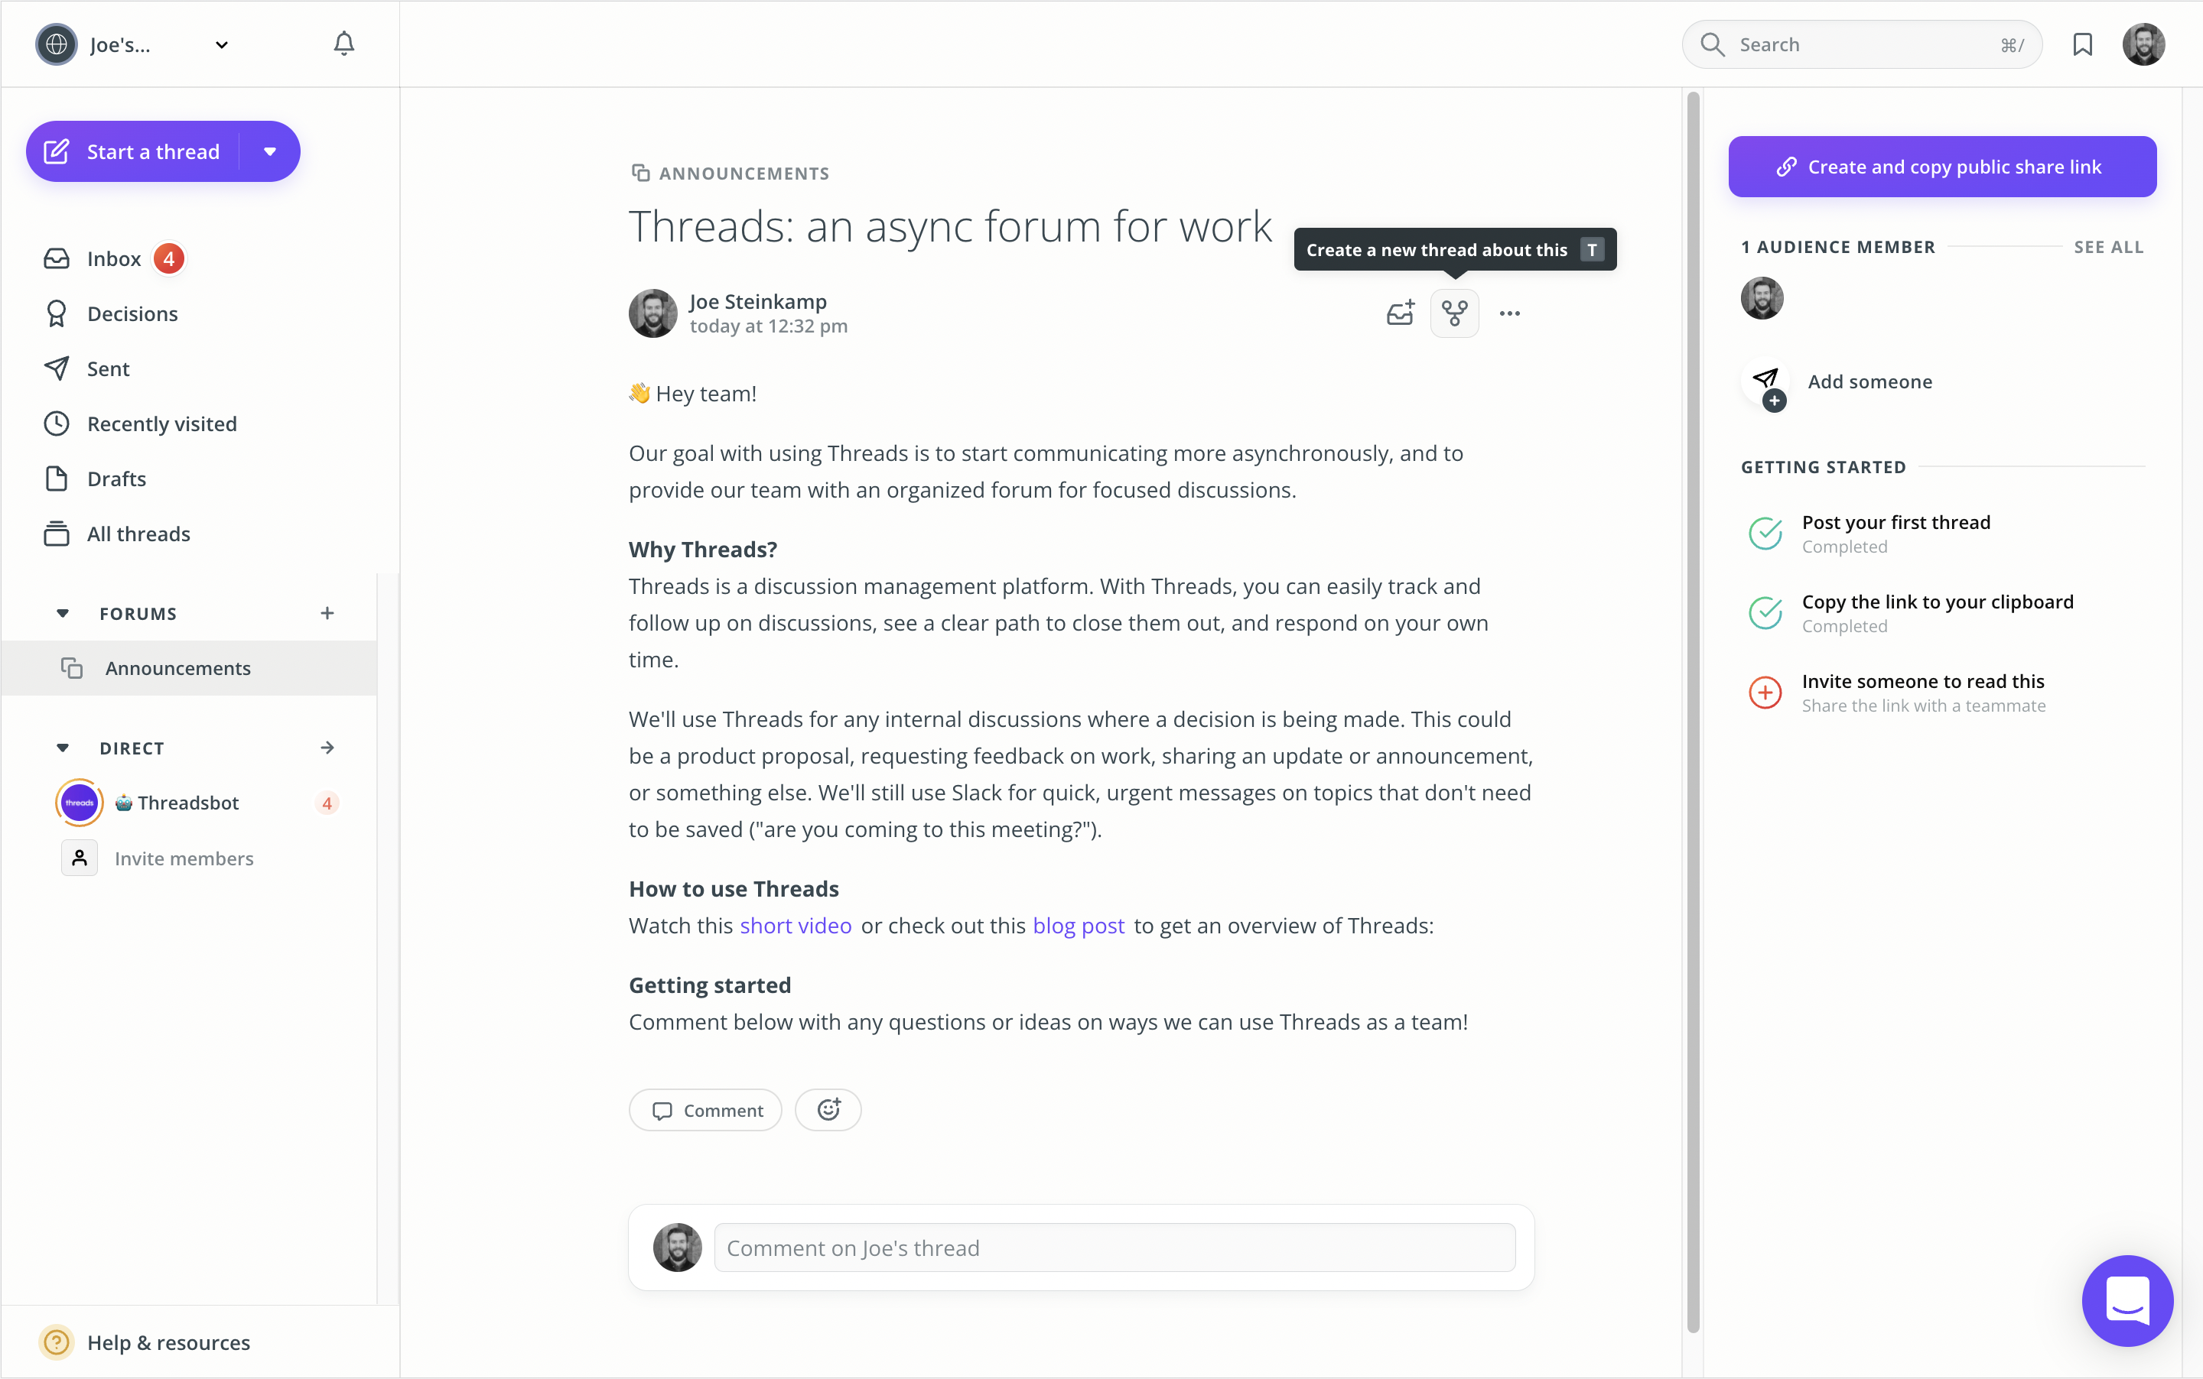Screen dimensions: 2203x1379
Task: Click the Comment on Joe's thread field
Action: pos(1114,1248)
